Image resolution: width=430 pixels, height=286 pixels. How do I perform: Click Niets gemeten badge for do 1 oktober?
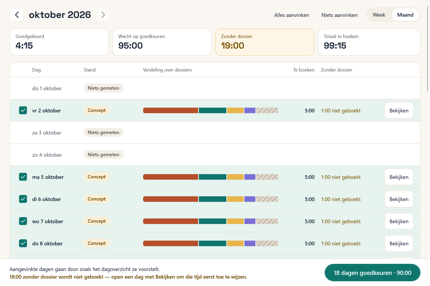click(104, 88)
